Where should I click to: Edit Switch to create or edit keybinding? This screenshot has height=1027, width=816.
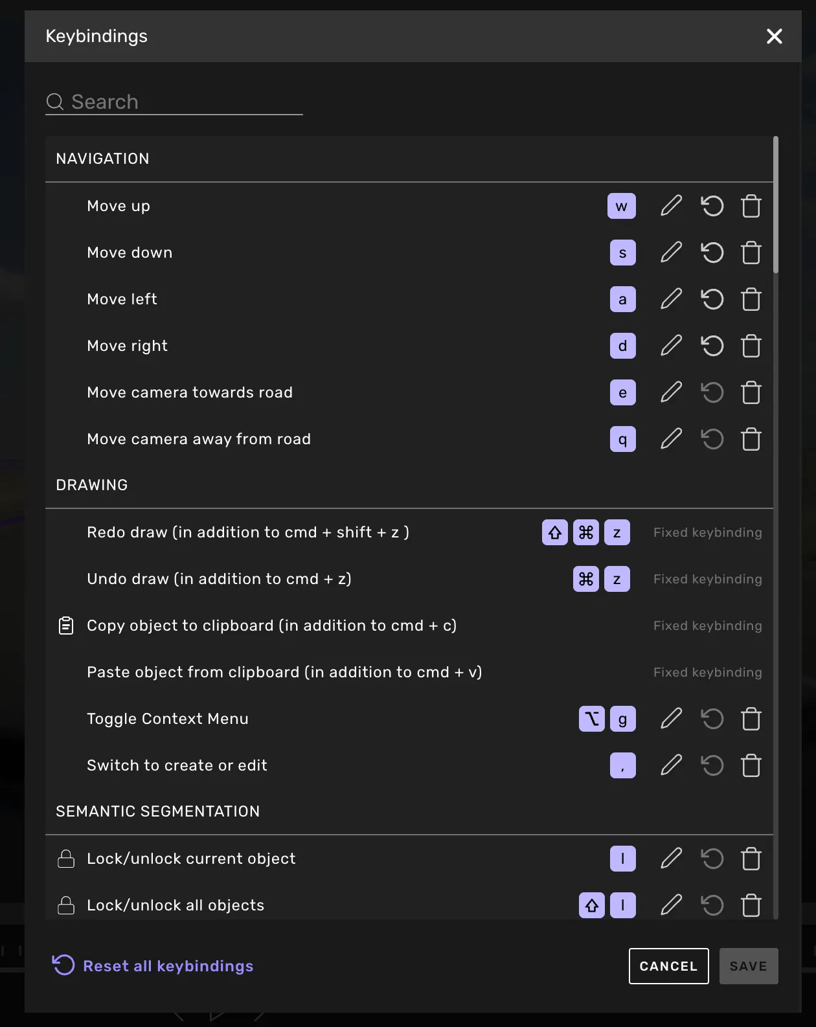coord(672,765)
